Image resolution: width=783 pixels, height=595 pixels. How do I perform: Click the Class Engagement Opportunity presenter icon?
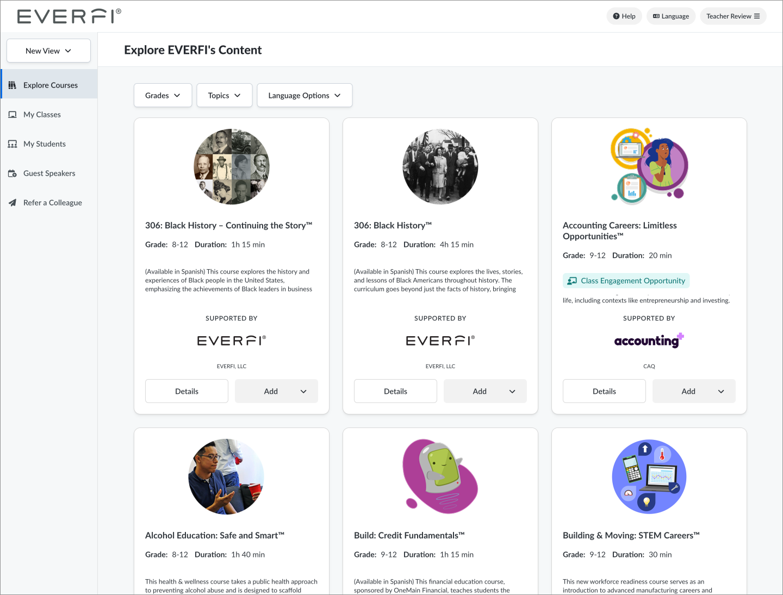pos(572,281)
